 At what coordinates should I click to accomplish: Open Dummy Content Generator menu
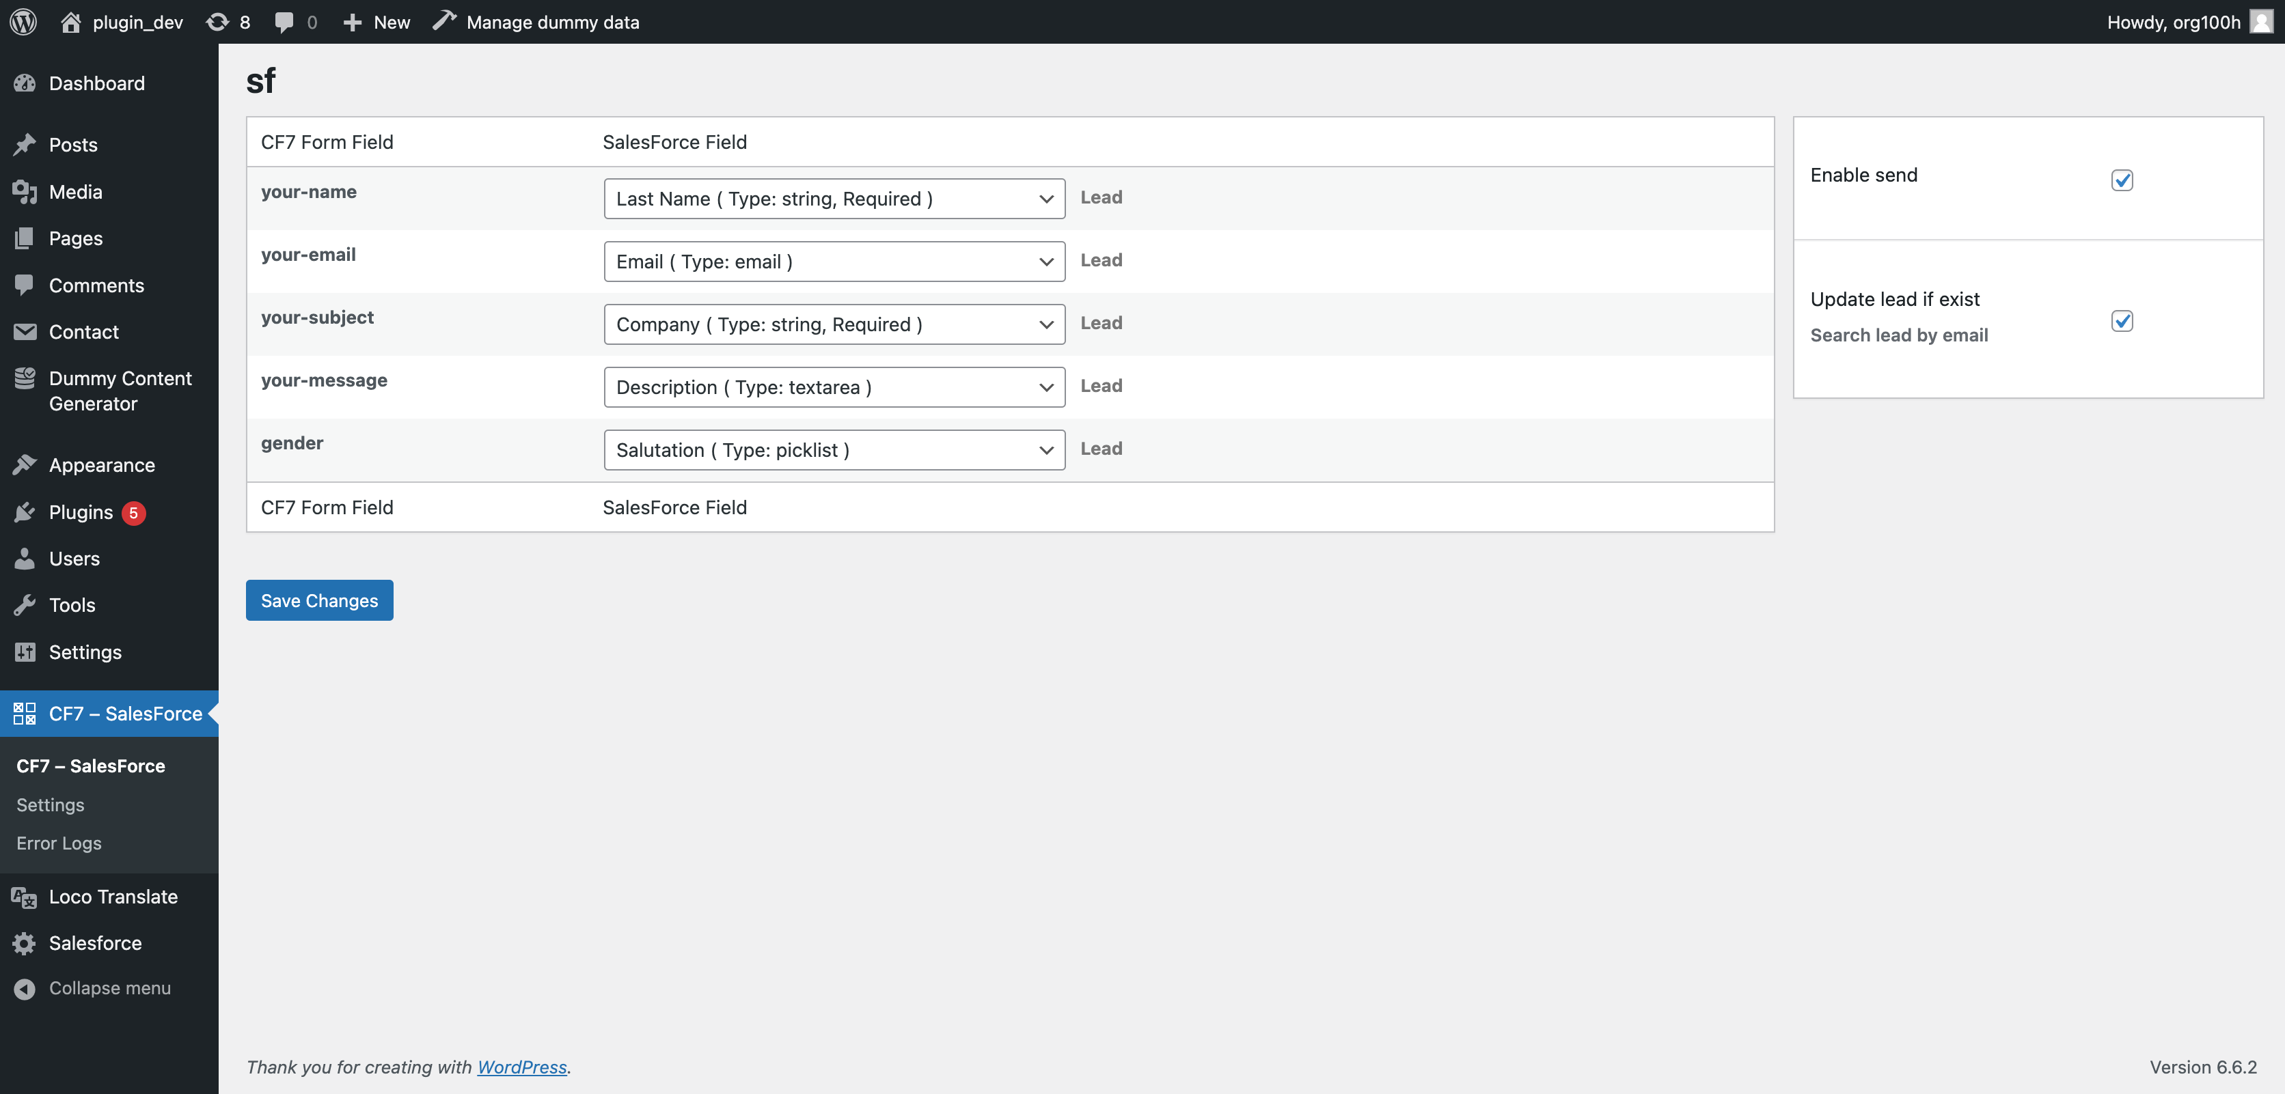109,391
